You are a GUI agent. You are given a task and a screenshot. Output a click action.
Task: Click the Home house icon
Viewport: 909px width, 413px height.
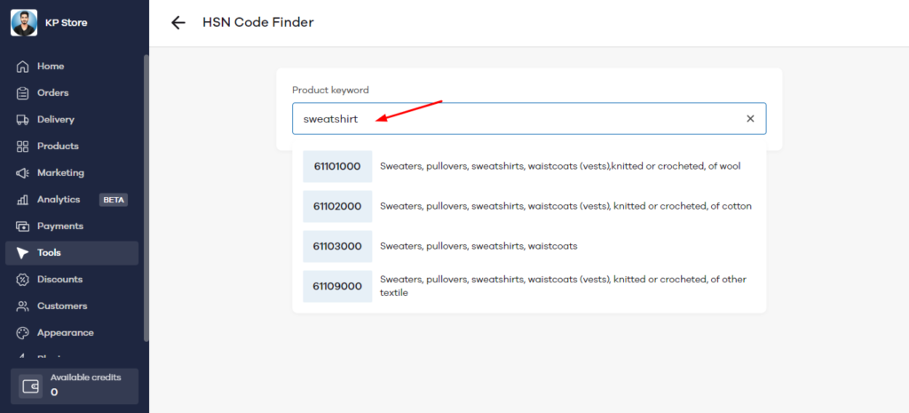coord(23,67)
